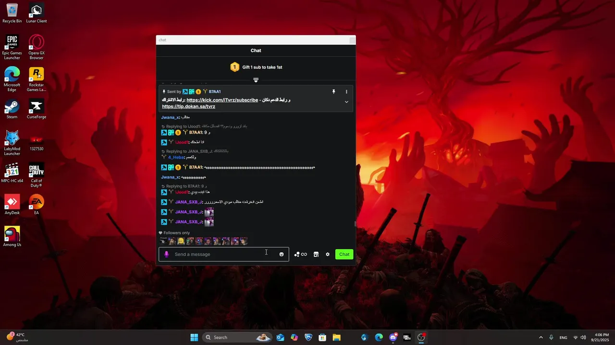615x345 pixels.
Task: Open the Windows Start menu
Action: tap(194, 337)
